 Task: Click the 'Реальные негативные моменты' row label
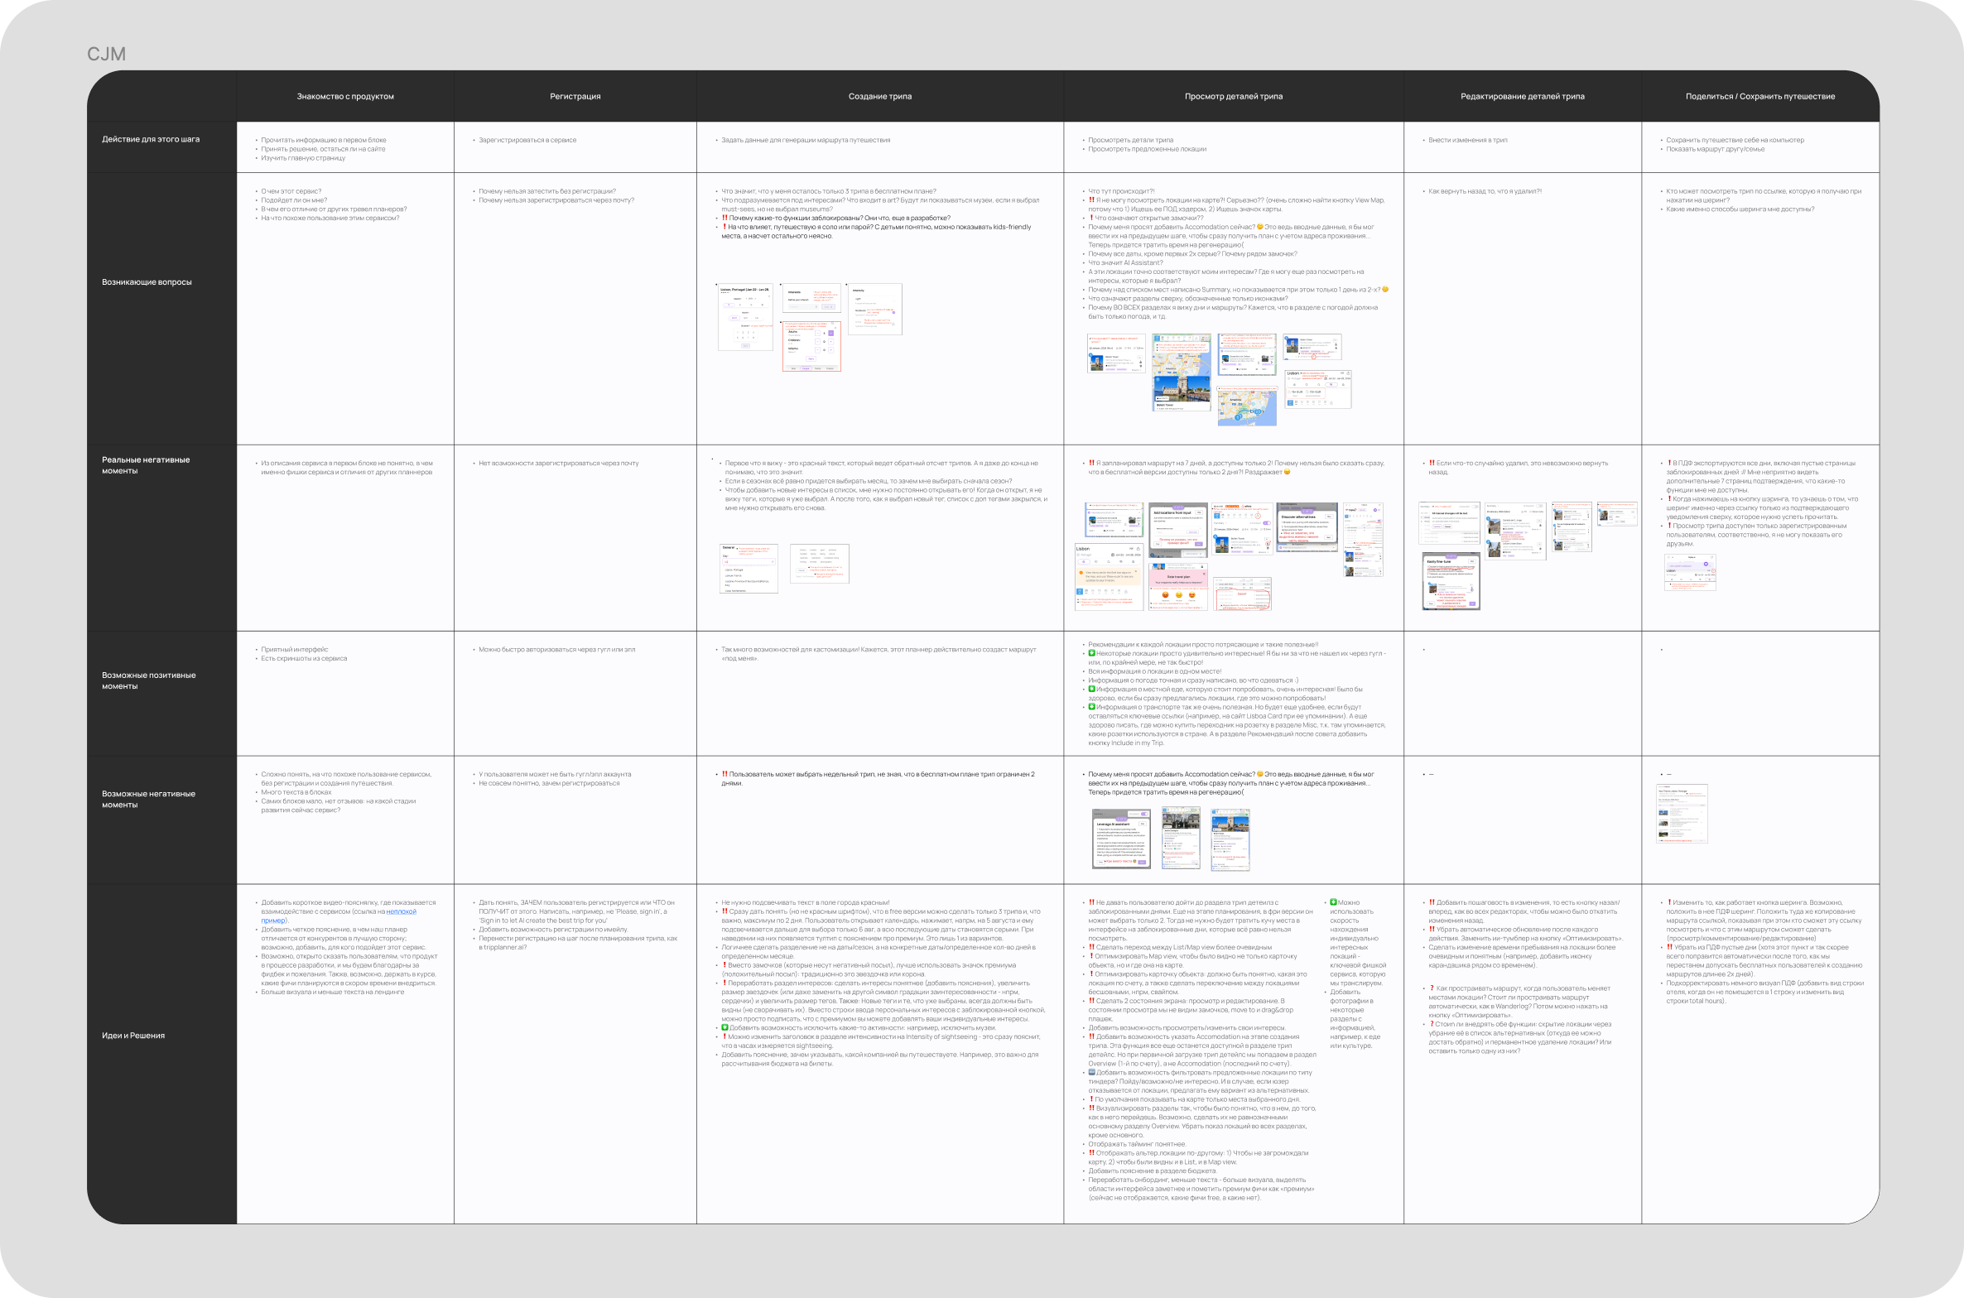(146, 465)
